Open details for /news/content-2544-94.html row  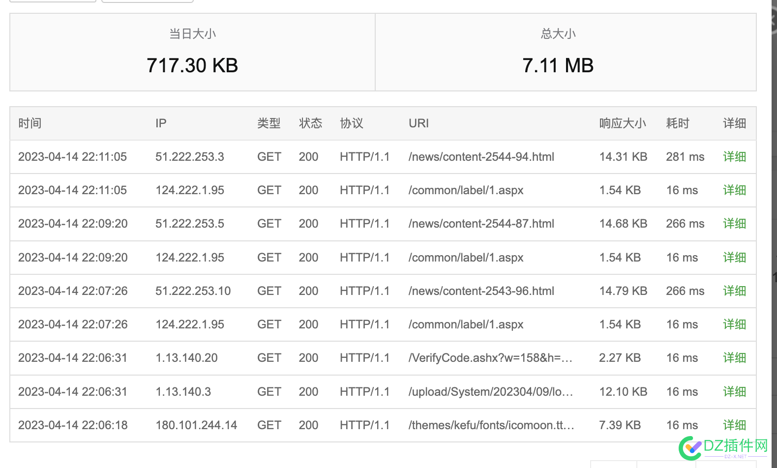[734, 157]
